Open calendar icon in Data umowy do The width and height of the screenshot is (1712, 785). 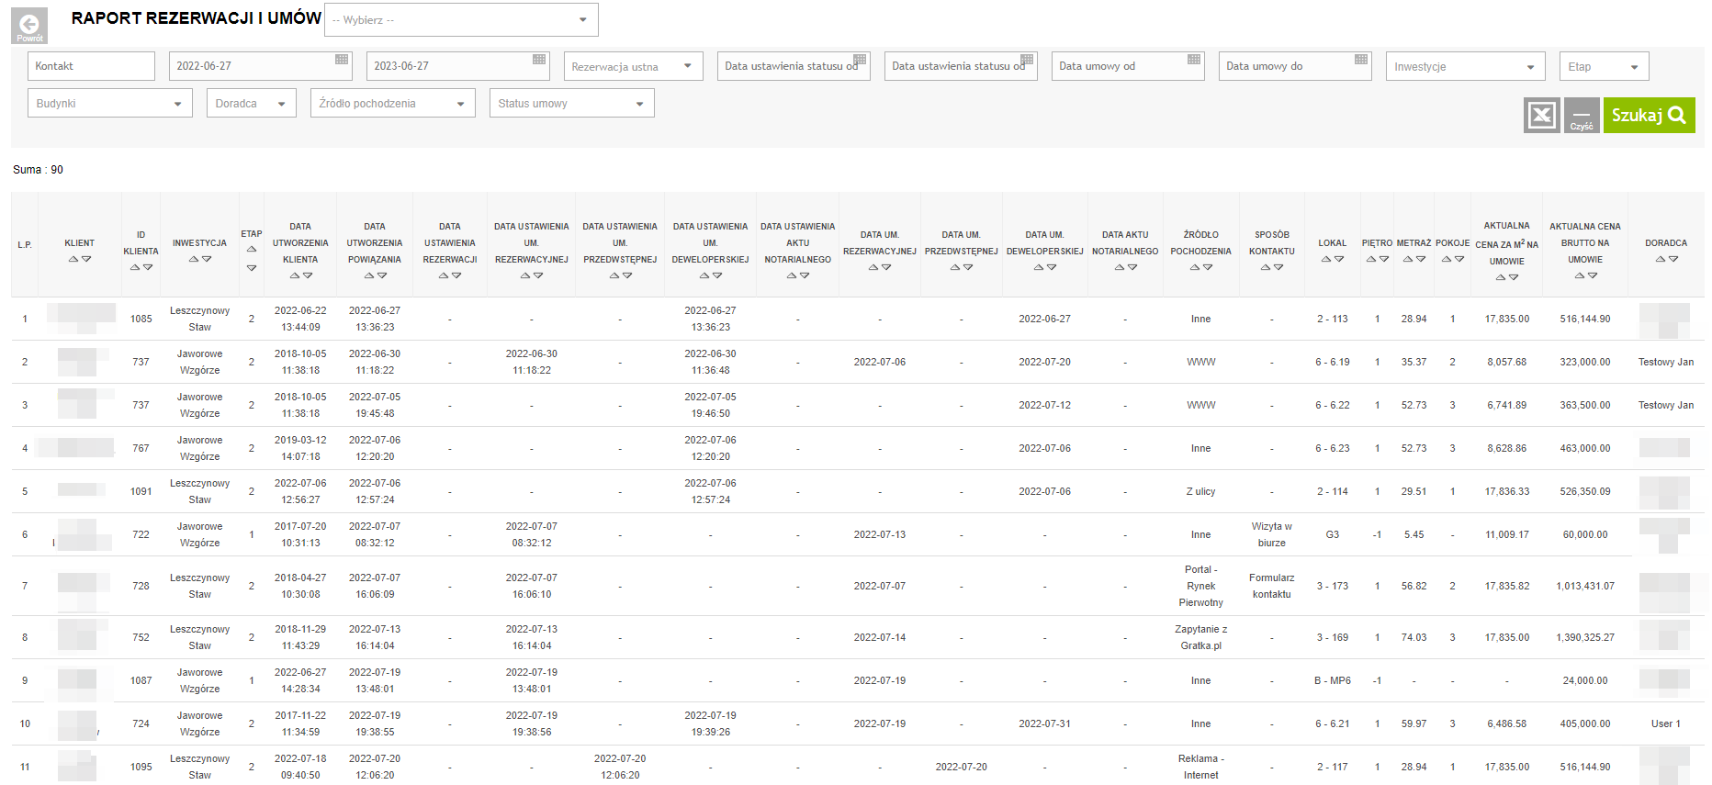1361,60
